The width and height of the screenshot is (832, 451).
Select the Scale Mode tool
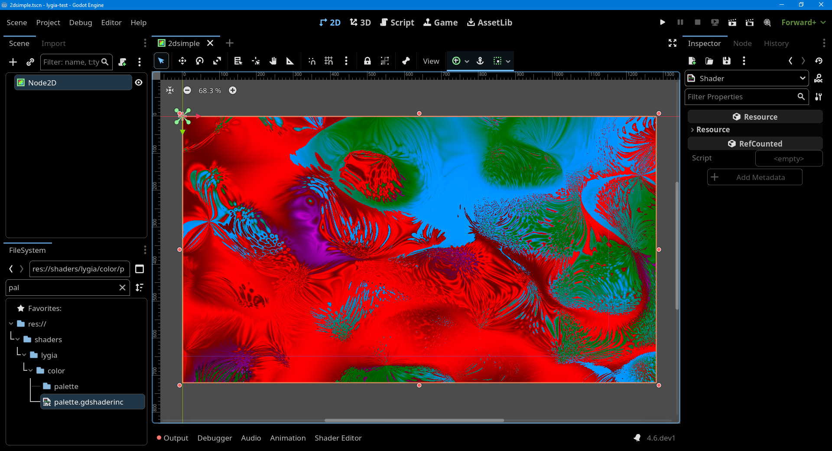(217, 61)
